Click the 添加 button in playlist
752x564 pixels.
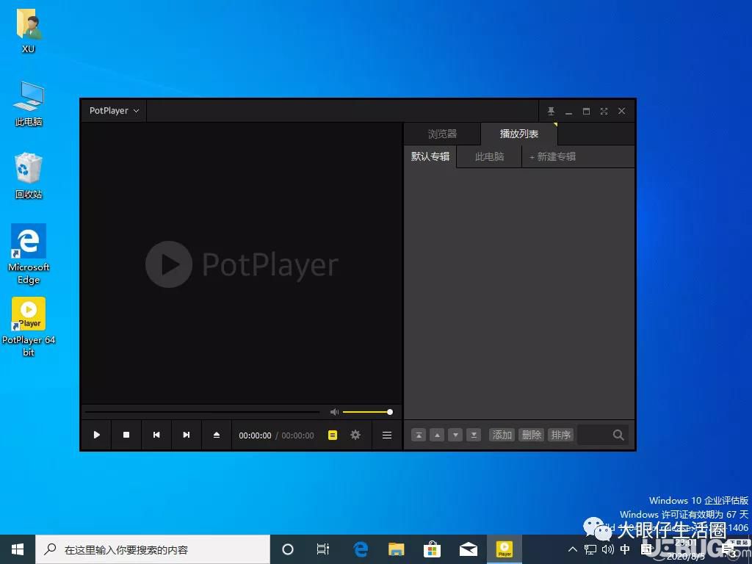coord(502,435)
